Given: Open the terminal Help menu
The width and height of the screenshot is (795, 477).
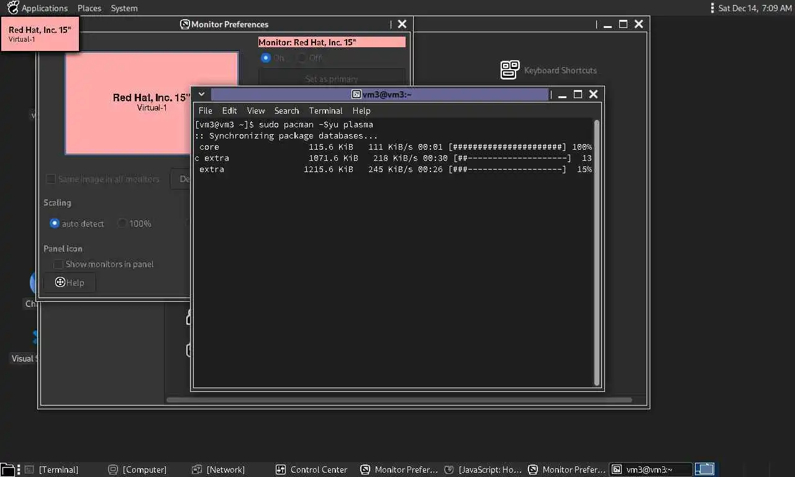Looking at the screenshot, I should click(x=361, y=111).
